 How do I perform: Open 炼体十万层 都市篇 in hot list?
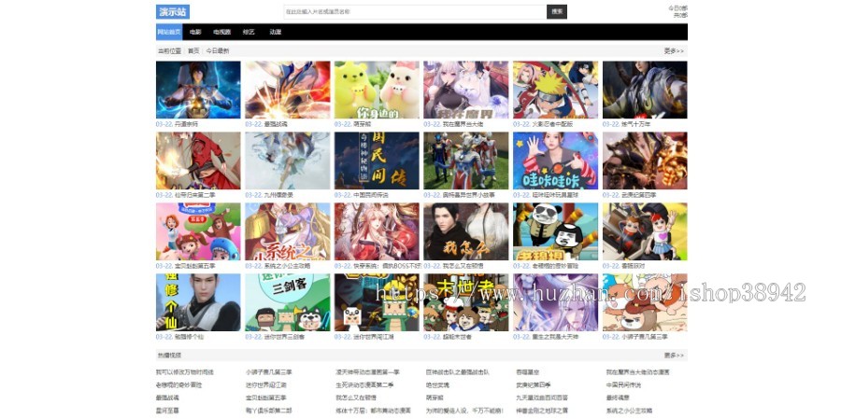[x=372, y=411]
